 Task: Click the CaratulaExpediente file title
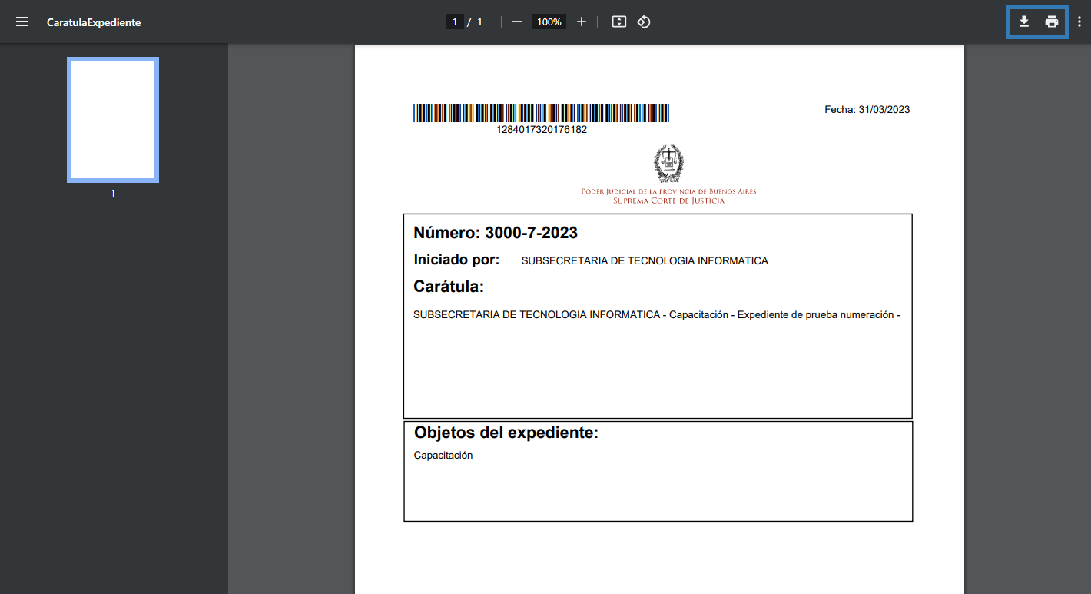pos(94,22)
